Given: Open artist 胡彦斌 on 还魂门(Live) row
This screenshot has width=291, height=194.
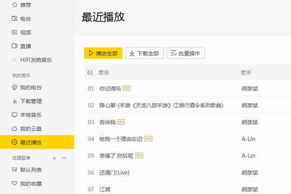Looking at the screenshot, I should point(250,172).
